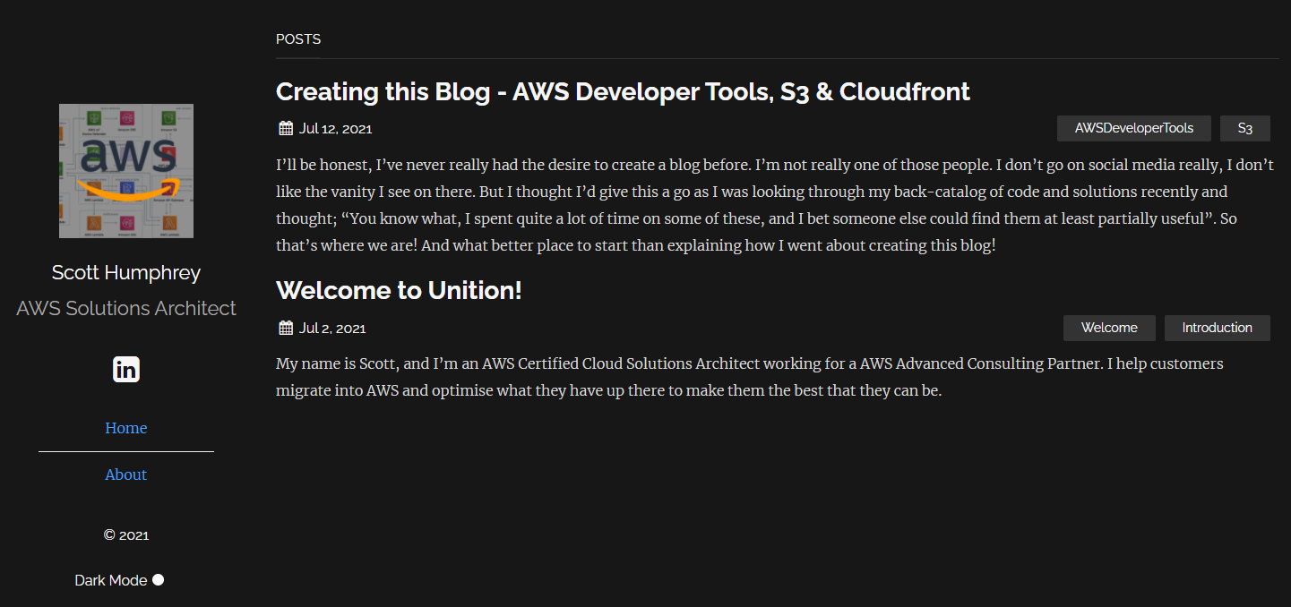The height and width of the screenshot is (607, 1291).
Task: Click the © 2021 footer text
Action: coord(126,535)
